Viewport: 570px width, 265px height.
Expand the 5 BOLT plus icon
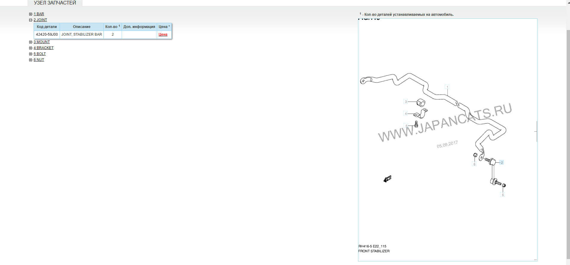point(30,54)
